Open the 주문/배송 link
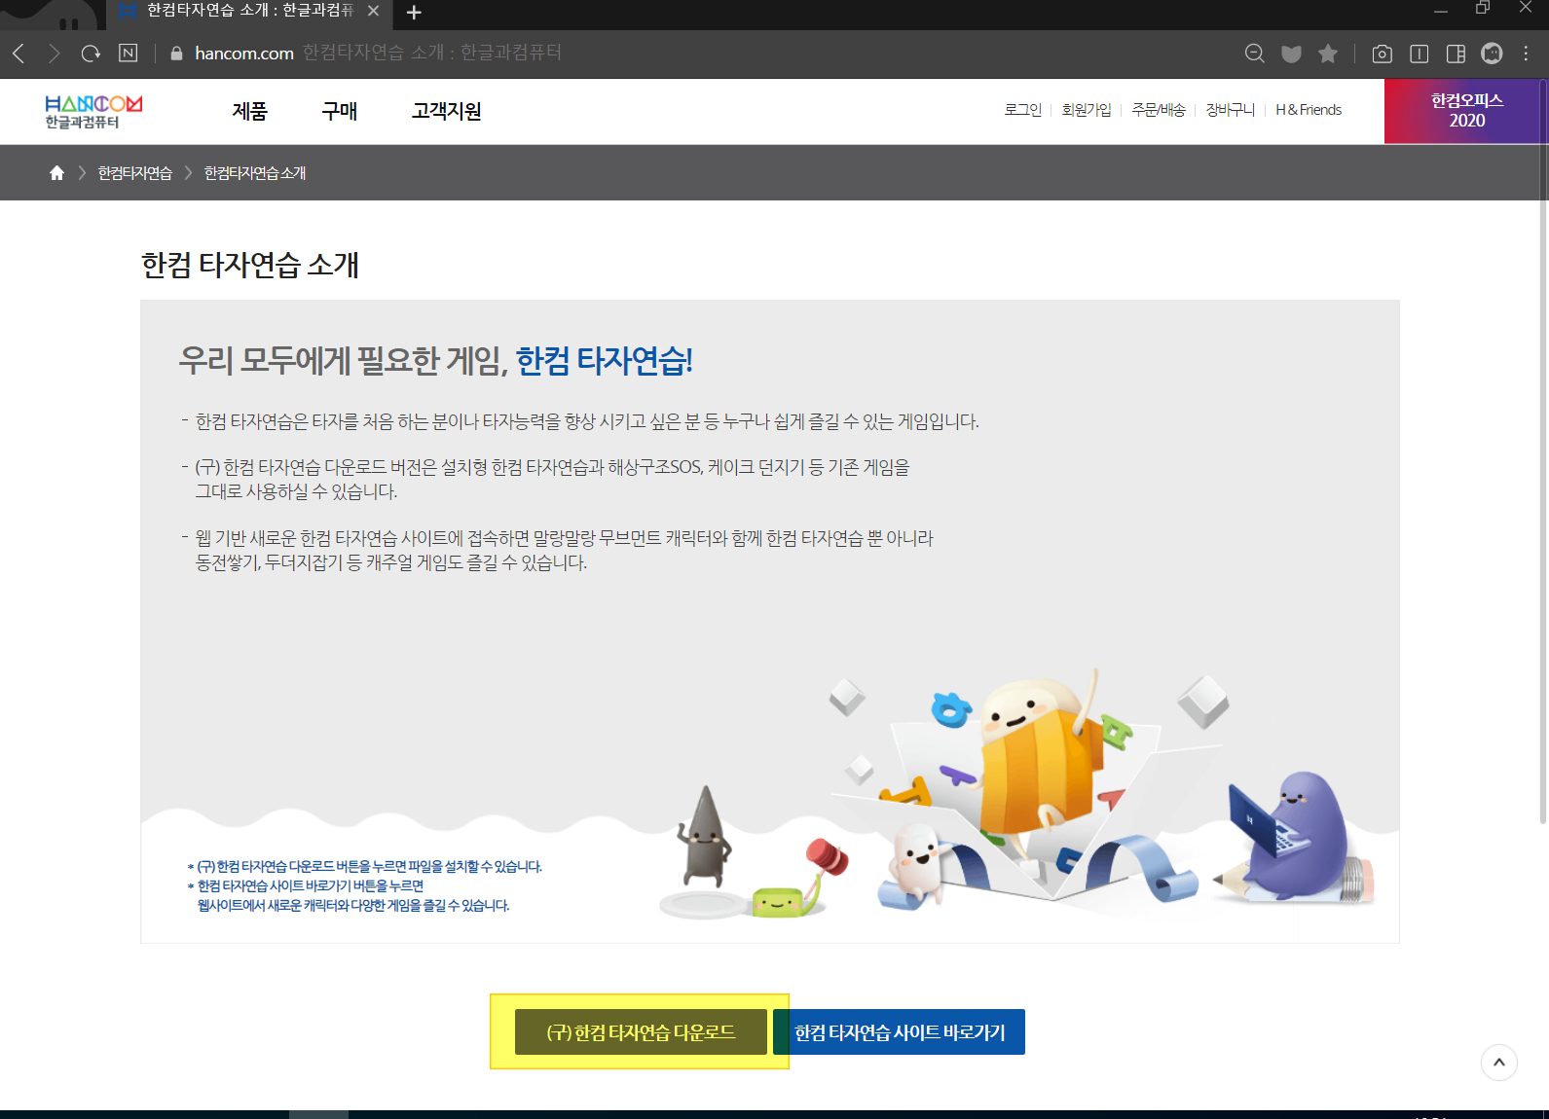The image size is (1549, 1119). point(1159,110)
